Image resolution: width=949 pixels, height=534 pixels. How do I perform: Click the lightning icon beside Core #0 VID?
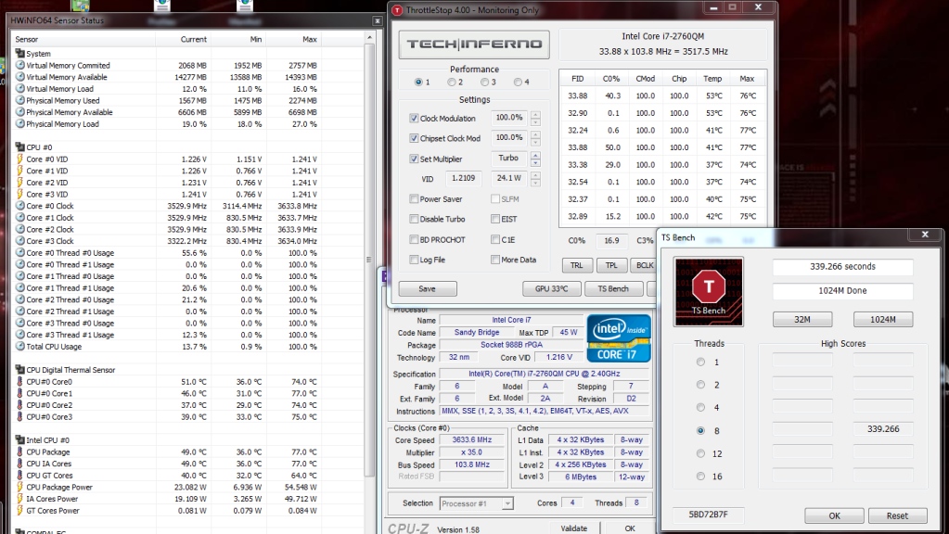point(19,159)
